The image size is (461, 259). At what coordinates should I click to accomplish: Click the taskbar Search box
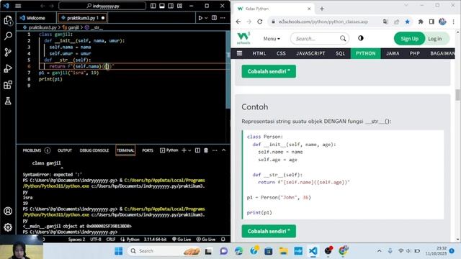[x=164, y=251]
